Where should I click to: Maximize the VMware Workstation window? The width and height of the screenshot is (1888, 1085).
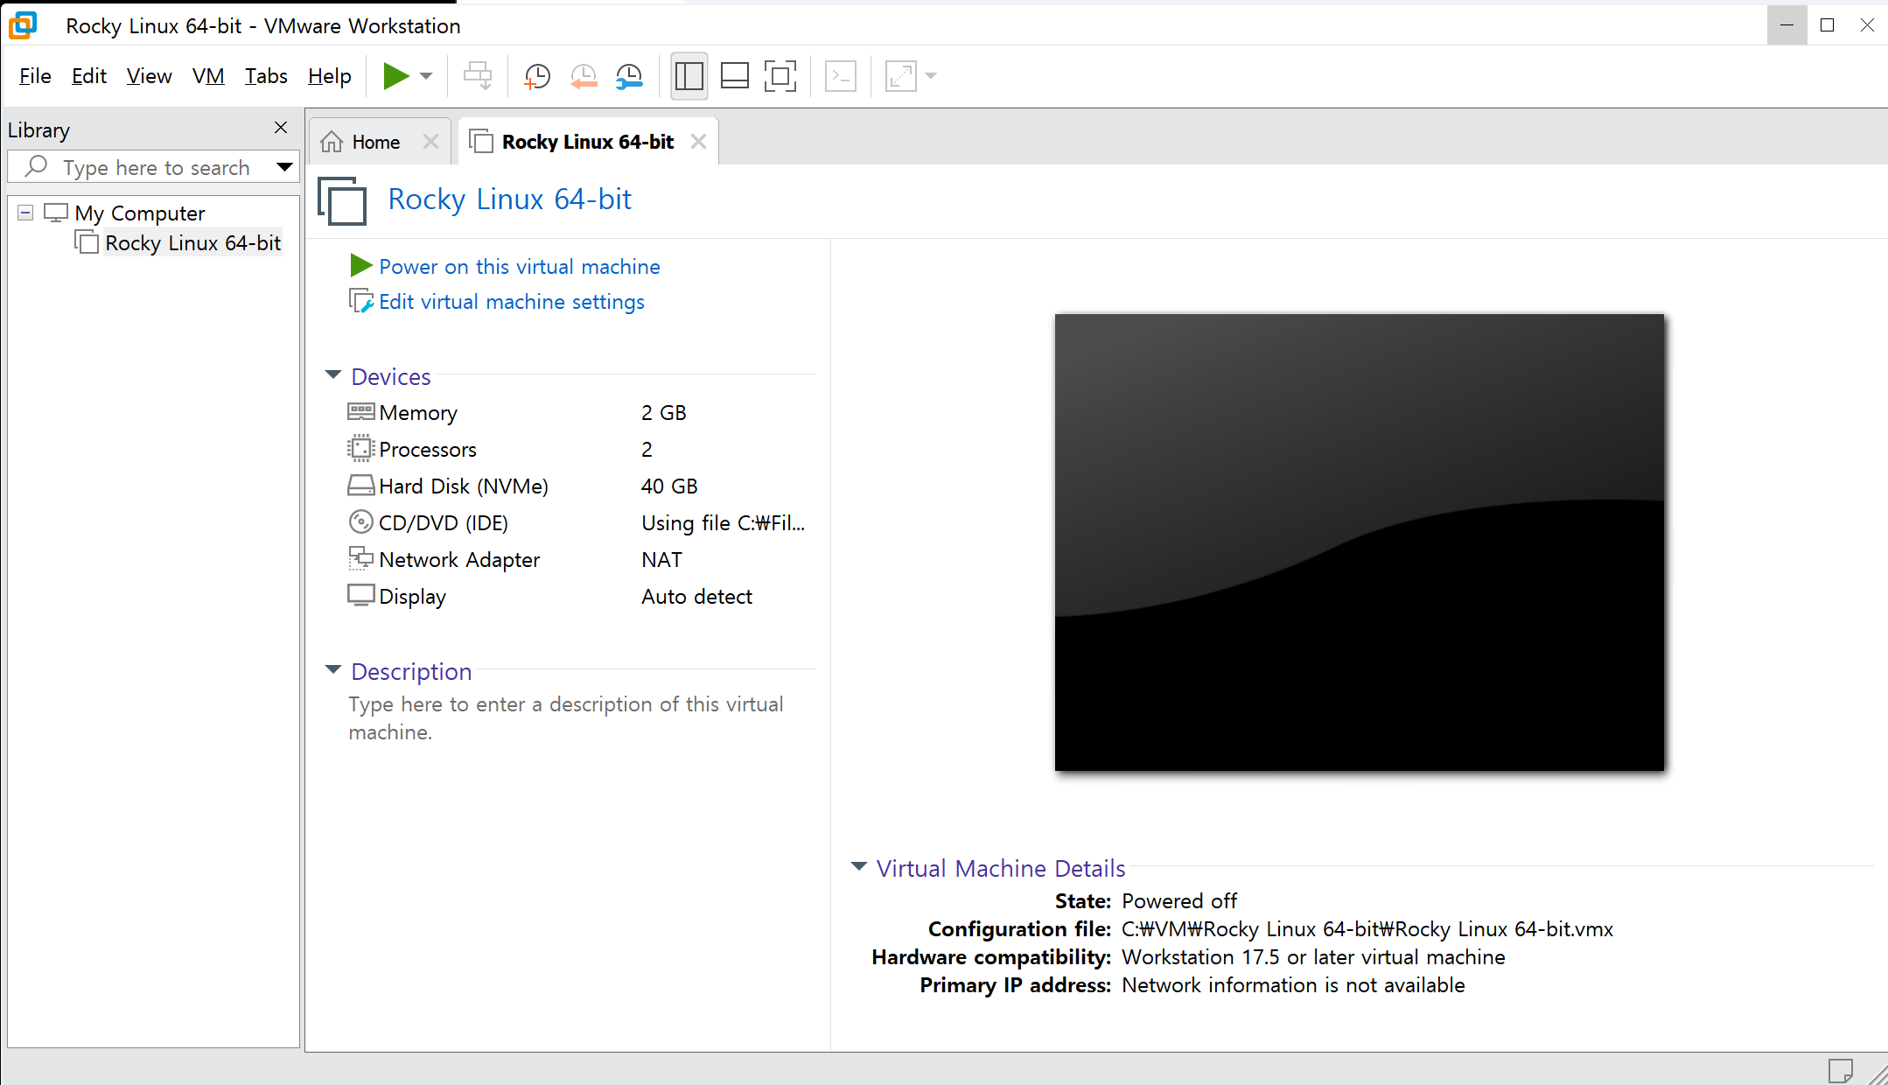[1827, 24]
